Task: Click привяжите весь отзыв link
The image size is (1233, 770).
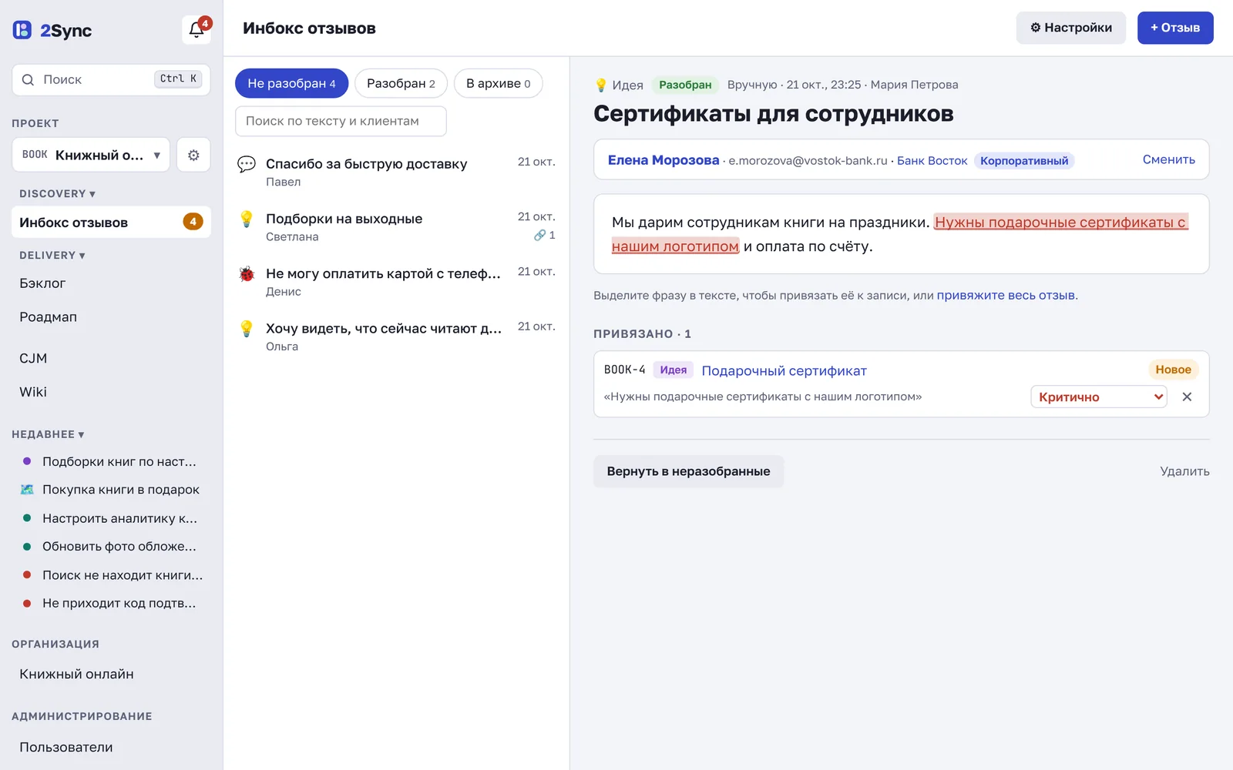Action: 1006,295
